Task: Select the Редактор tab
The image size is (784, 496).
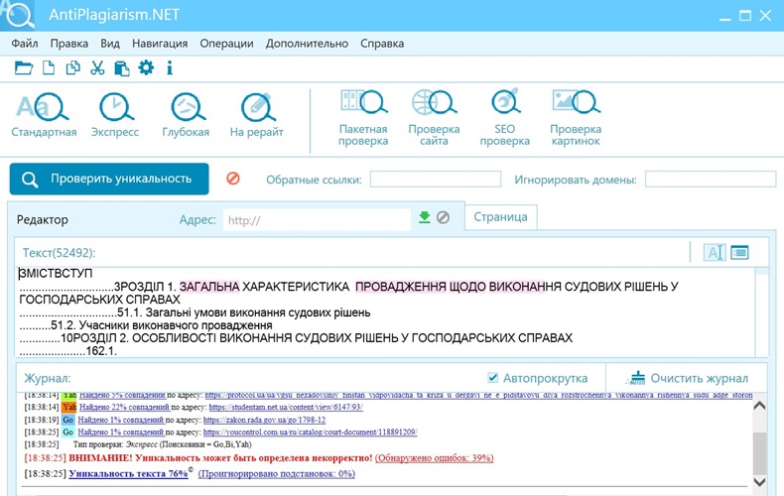Action: (43, 219)
